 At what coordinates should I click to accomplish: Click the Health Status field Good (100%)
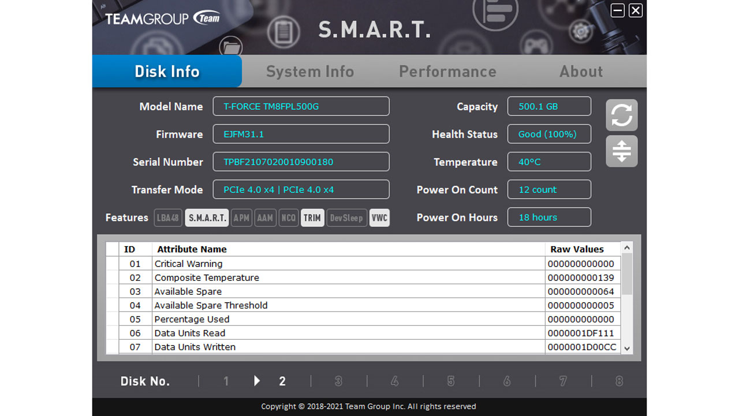pyautogui.click(x=549, y=134)
